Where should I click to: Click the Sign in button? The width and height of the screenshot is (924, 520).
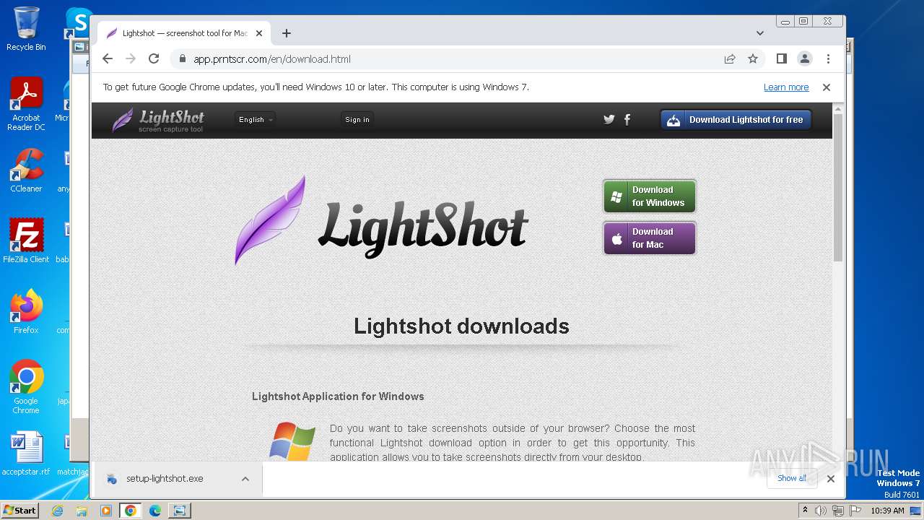coord(357,120)
